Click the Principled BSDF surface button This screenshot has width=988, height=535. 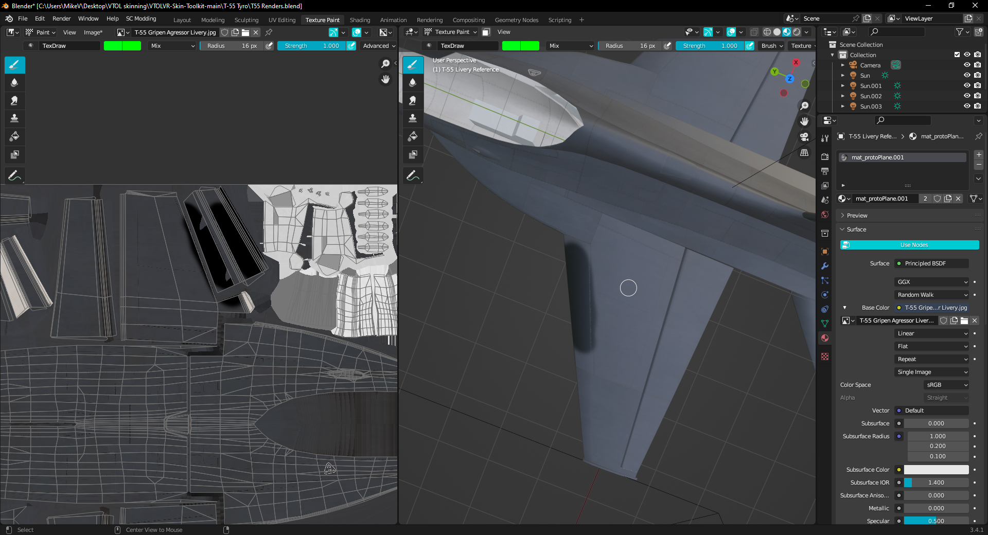932,263
